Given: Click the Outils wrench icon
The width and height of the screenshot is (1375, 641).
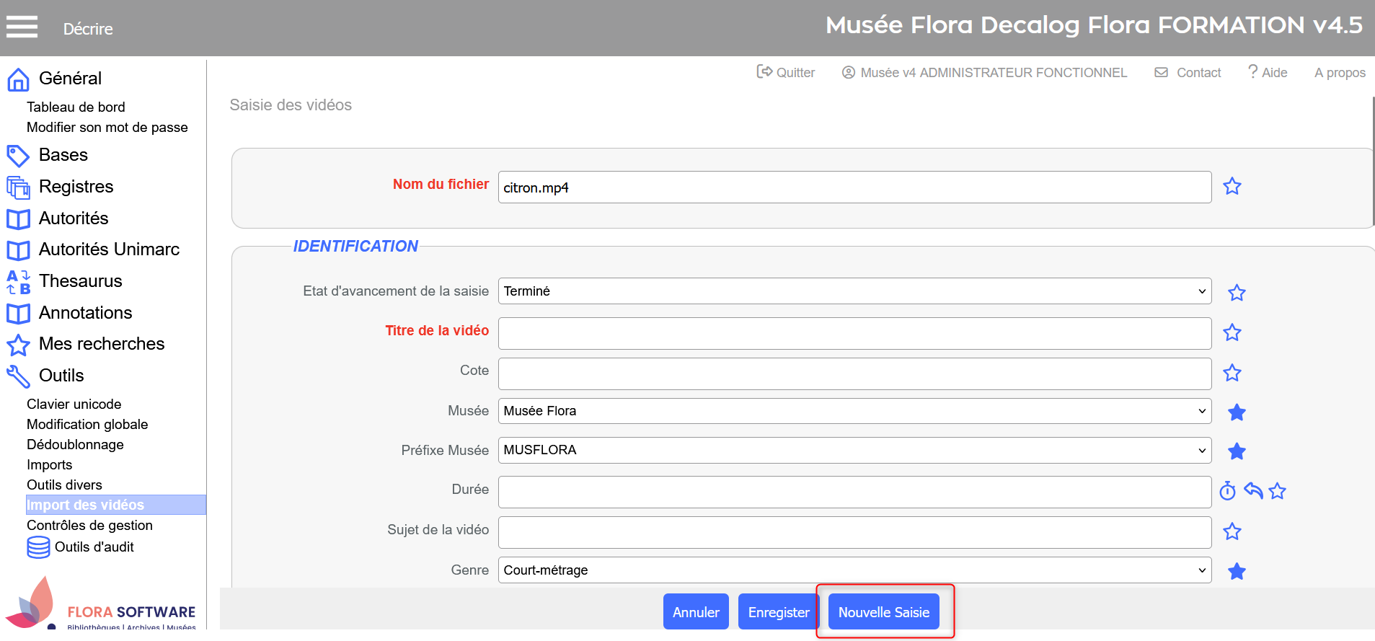Looking at the screenshot, I should tap(18, 376).
